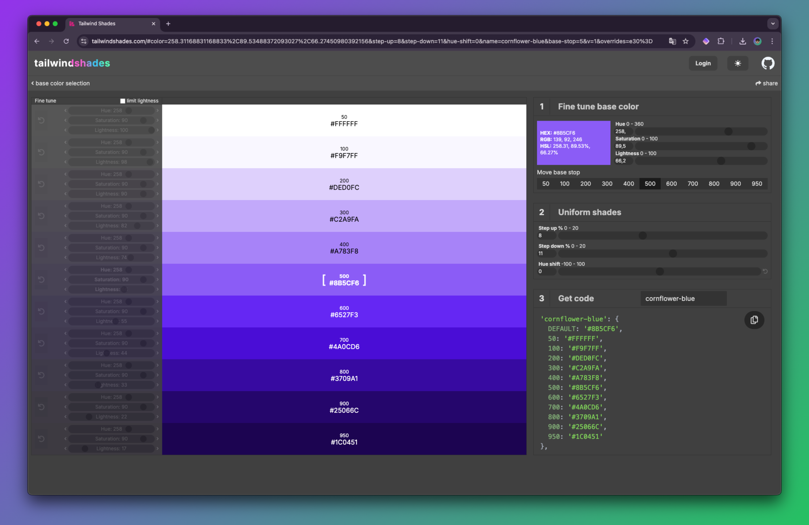View site information icon in address bar
Image resolution: width=809 pixels, height=525 pixels.
[x=84, y=41]
